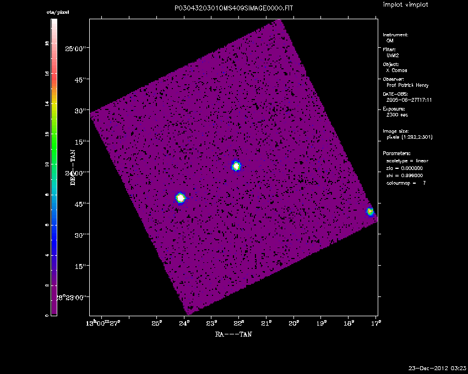Select the instrument value "OM"
This screenshot has height=374, width=468.
pos(390,41)
